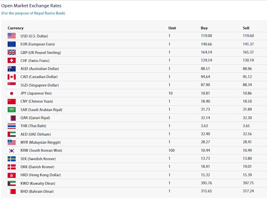The width and height of the screenshot is (267, 198).
Task: Click the Canadian Dollar flag icon
Action: (x=12, y=77)
